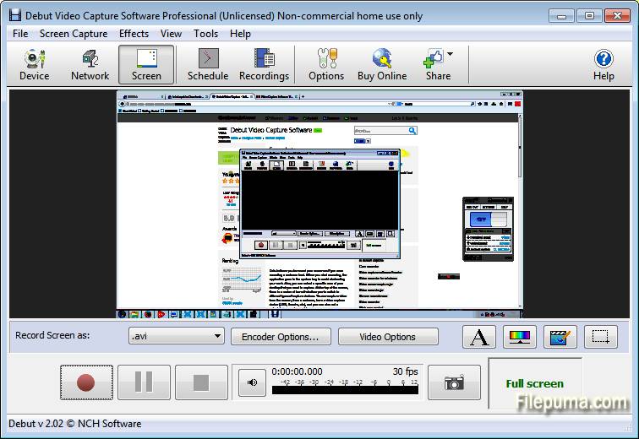639x439 pixels.
Task: Open the Effects menu
Action: coord(134,34)
